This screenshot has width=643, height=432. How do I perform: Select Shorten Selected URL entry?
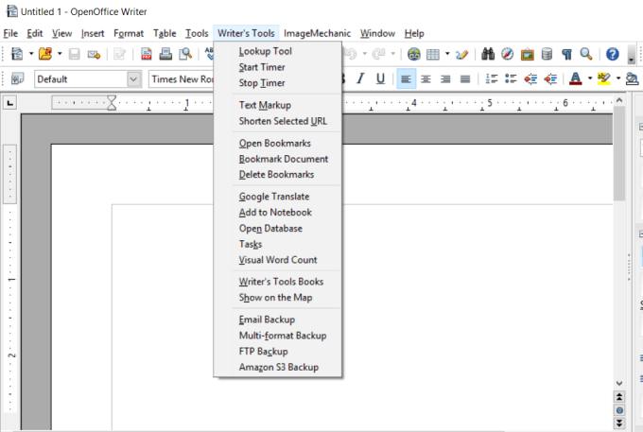[283, 121]
